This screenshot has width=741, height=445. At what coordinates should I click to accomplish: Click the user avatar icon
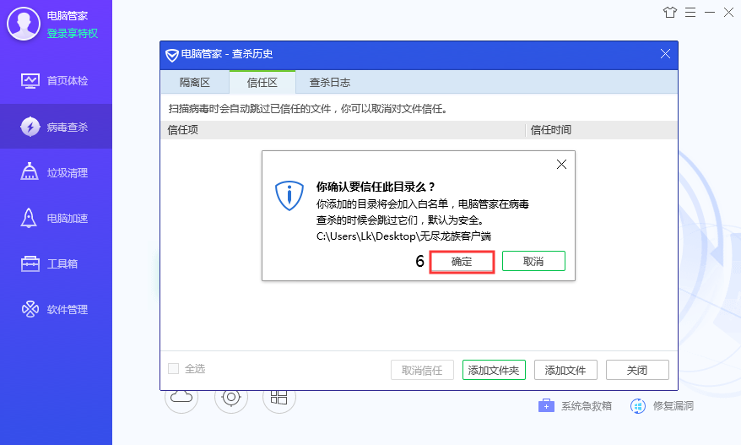23,24
